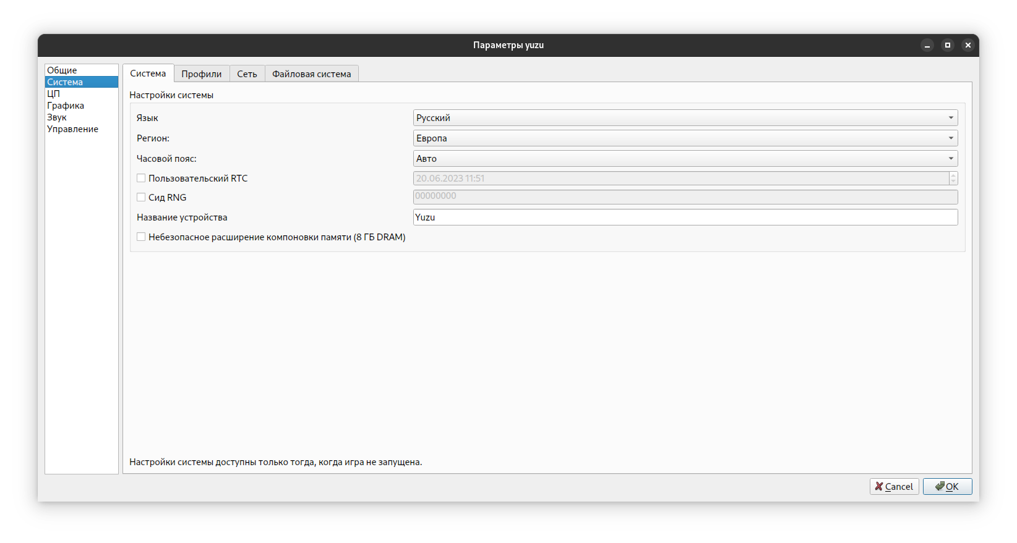Enable the Сид RNG checkbox
This screenshot has width=1017, height=543.
[141, 197]
